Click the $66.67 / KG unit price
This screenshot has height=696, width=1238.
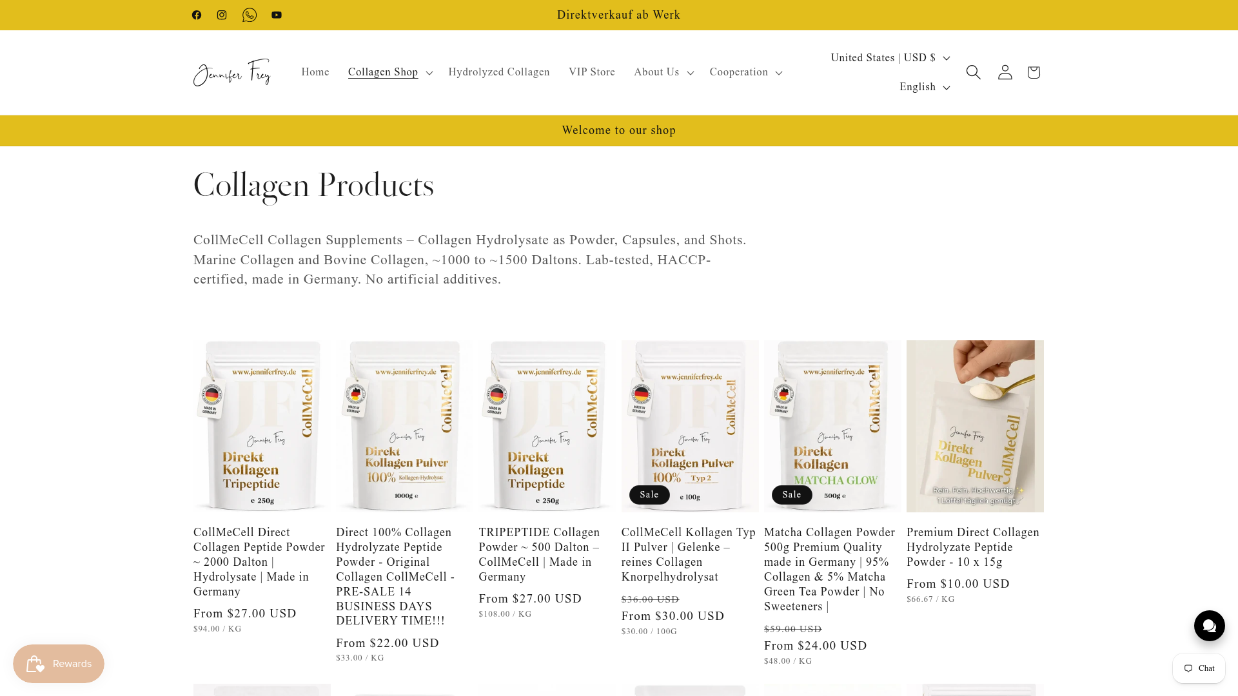pos(930,599)
